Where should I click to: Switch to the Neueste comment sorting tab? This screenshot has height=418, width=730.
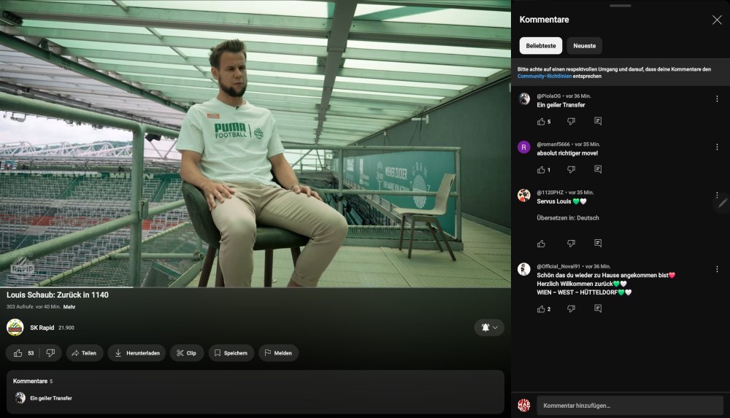pos(584,46)
